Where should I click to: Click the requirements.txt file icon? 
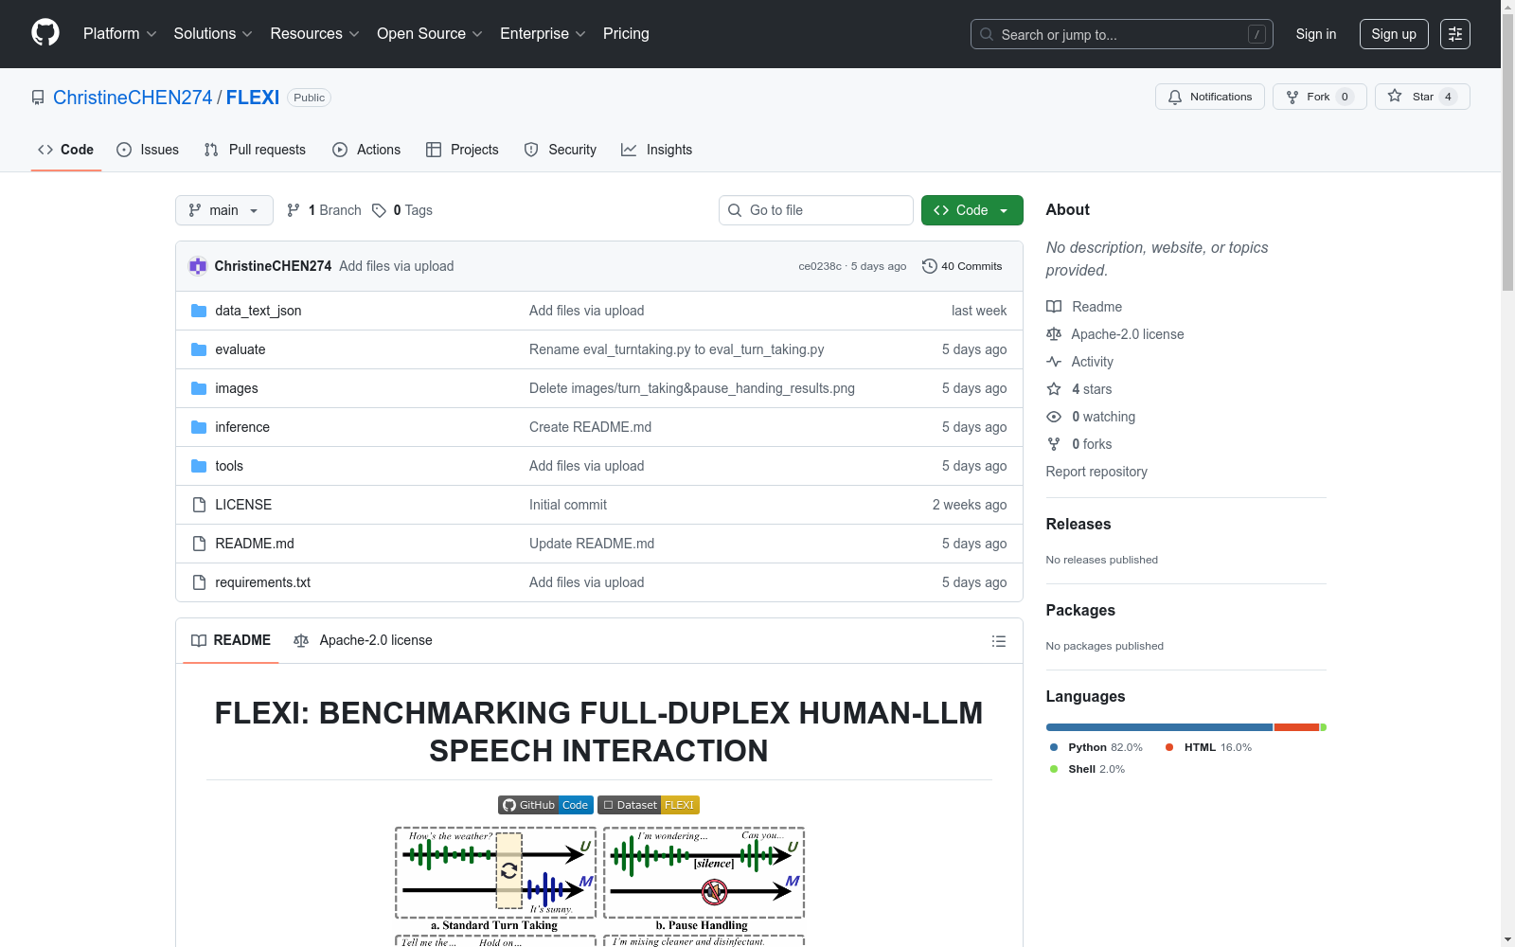pyautogui.click(x=199, y=582)
